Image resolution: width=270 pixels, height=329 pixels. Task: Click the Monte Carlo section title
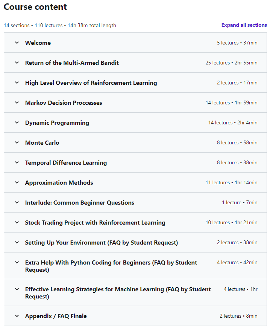[42, 143]
